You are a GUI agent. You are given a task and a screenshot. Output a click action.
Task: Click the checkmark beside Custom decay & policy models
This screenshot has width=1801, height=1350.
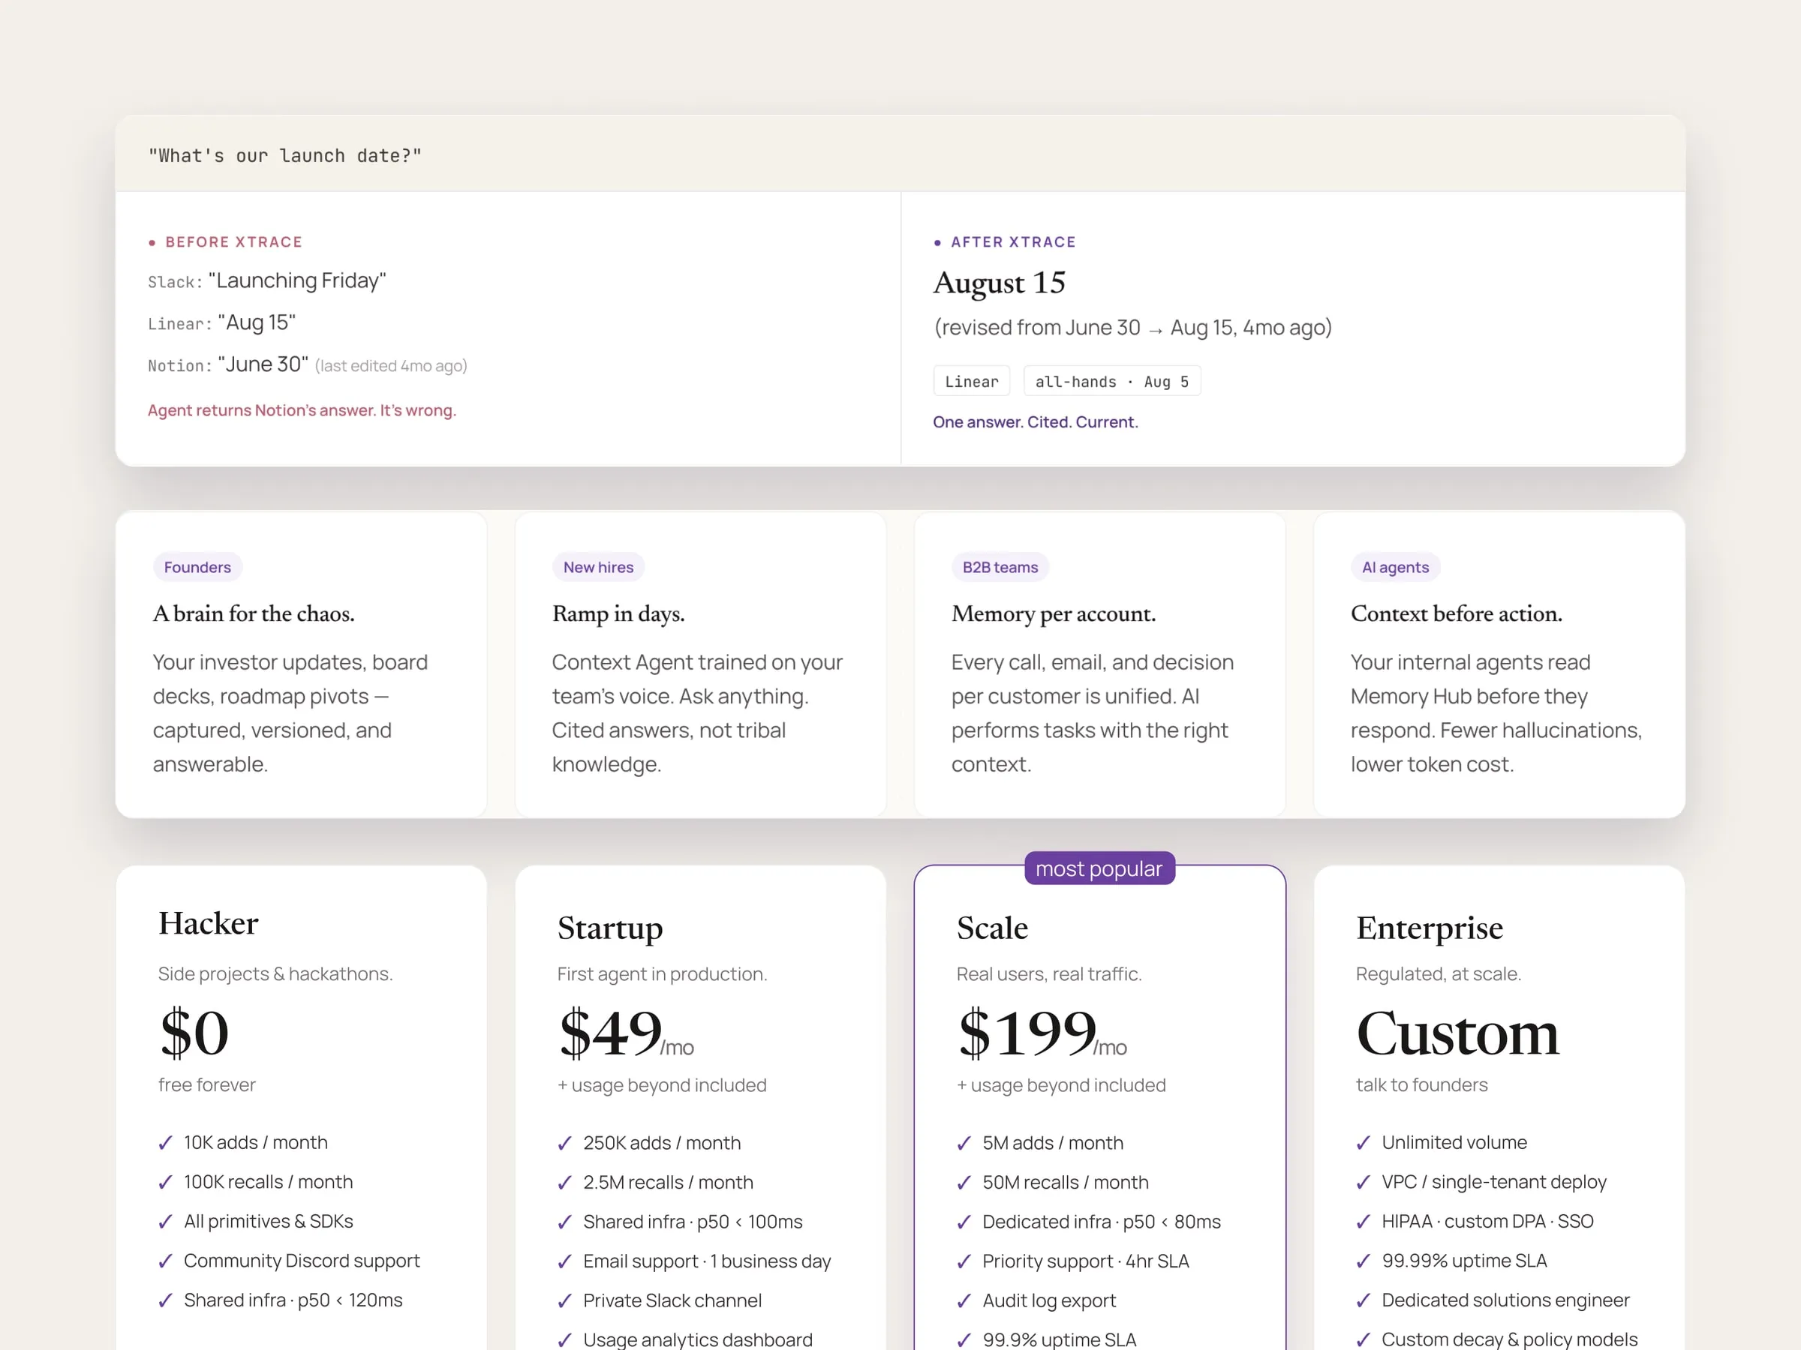pyautogui.click(x=1363, y=1339)
